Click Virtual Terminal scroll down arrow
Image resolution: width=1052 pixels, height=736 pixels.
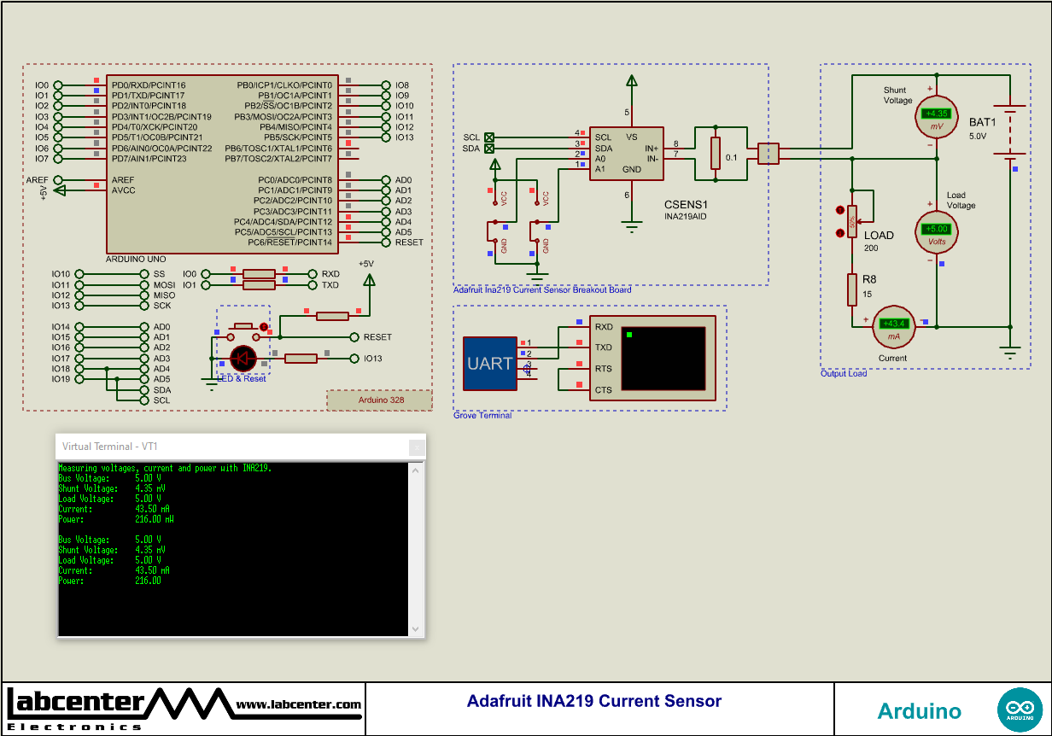click(x=416, y=629)
